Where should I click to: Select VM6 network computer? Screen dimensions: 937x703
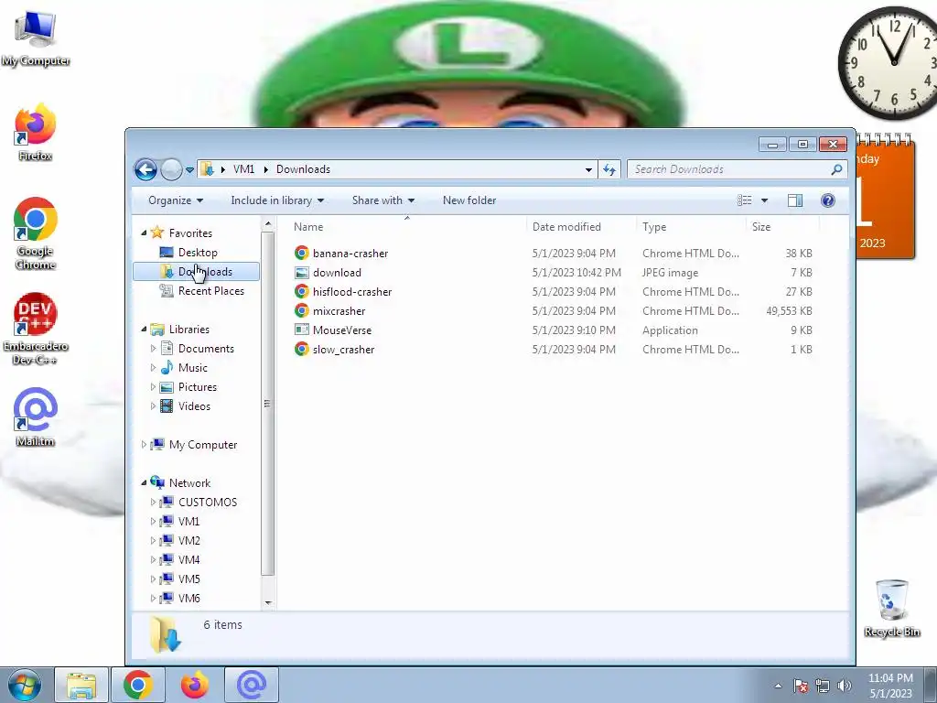tap(188, 598)
